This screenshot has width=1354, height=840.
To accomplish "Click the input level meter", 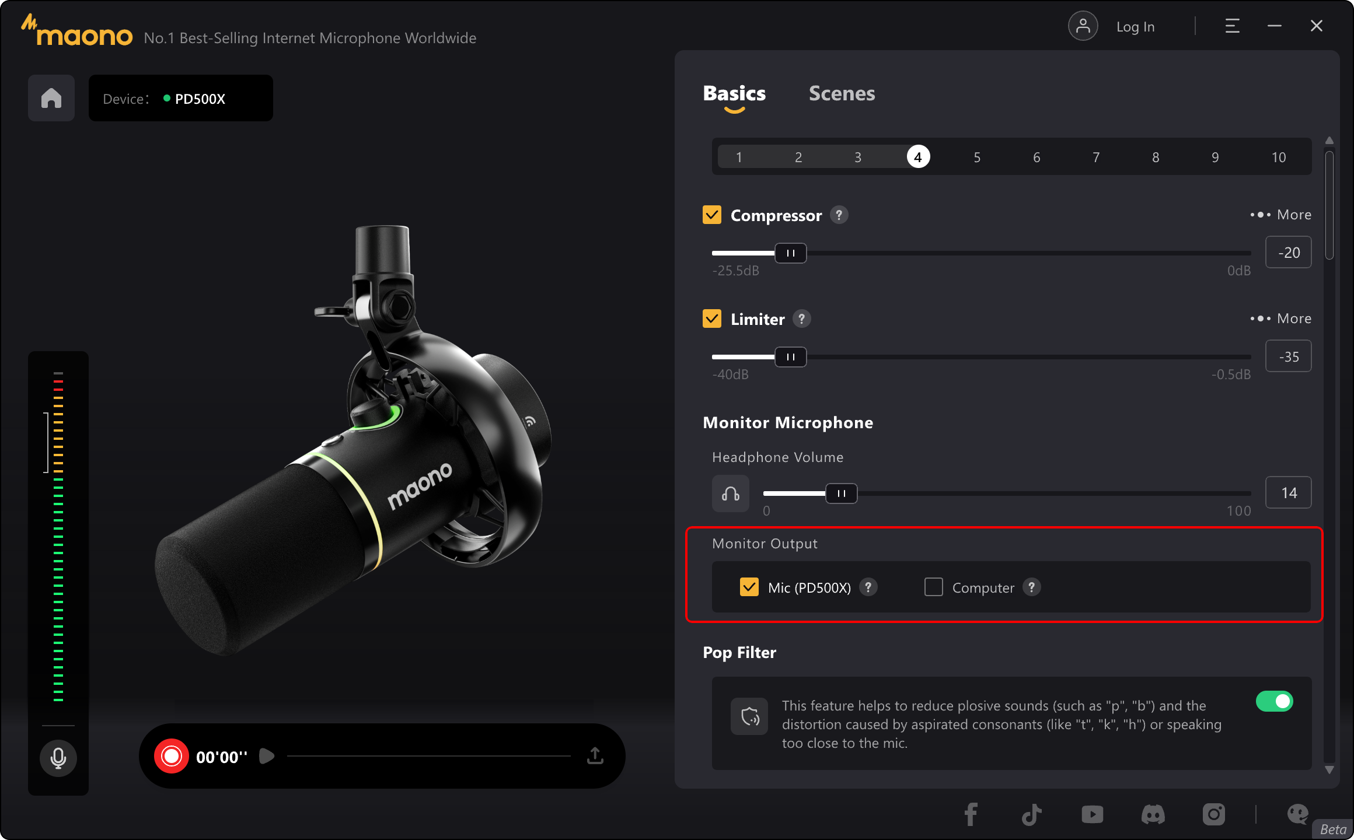I will pyautogui.click(x=58, y=537).
